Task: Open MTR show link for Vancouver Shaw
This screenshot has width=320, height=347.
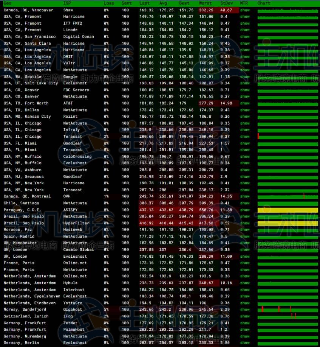Action: (245, 10)
